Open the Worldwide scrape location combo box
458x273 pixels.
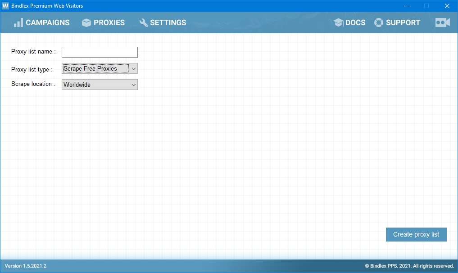[95, 85]
